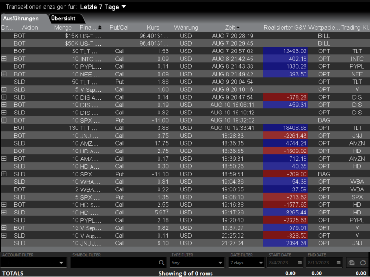
Task: Click the sort icon on Fina... column
Action: pyautogui.click(x=100, y=27)
